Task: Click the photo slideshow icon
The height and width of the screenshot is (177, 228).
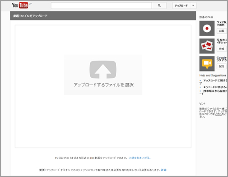Action: 207,46
